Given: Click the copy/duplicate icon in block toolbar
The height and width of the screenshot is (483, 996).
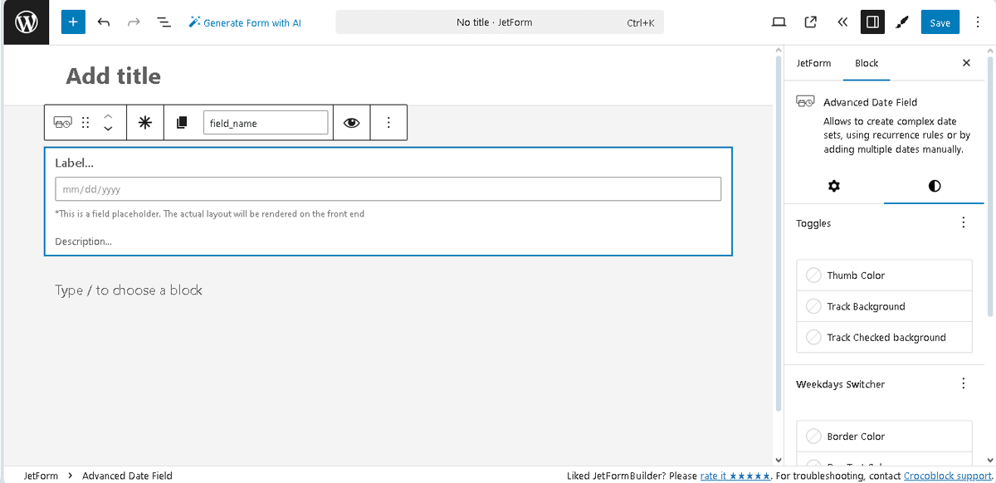Looking at the screenshot, I should pyautogui.click(x=182, y=122).
